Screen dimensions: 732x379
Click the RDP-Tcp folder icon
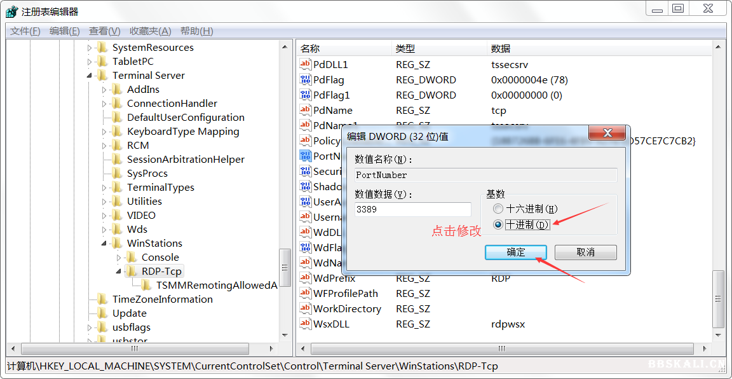pos(132,272)
